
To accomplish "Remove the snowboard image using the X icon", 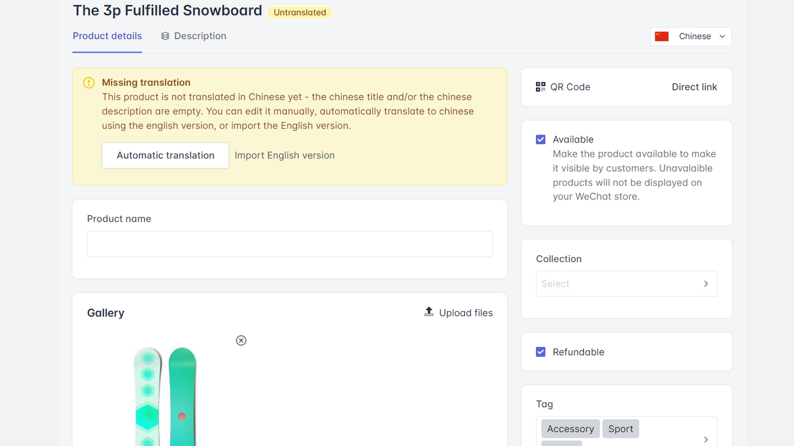I will 241,340.
